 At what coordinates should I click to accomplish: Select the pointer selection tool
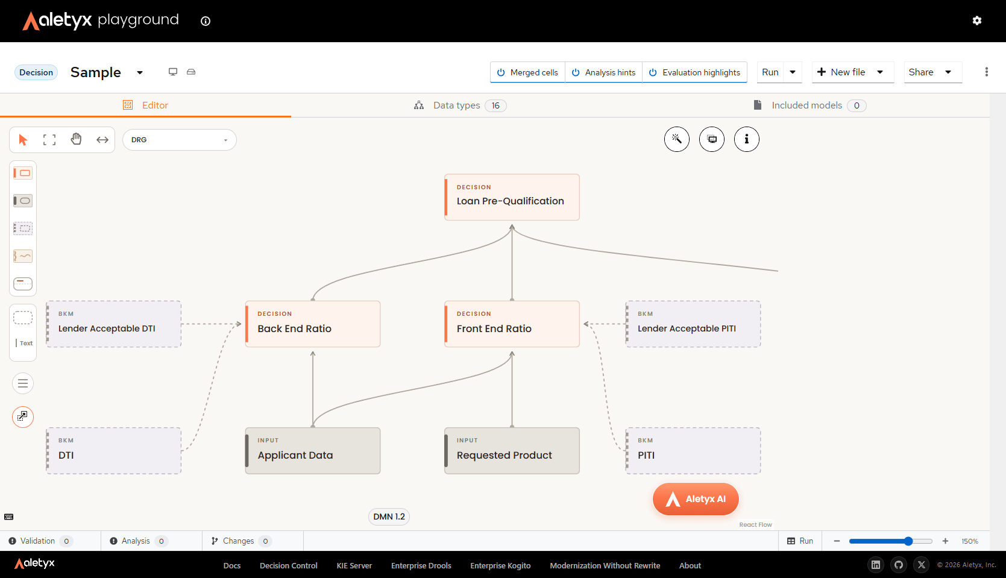[23, 140]
